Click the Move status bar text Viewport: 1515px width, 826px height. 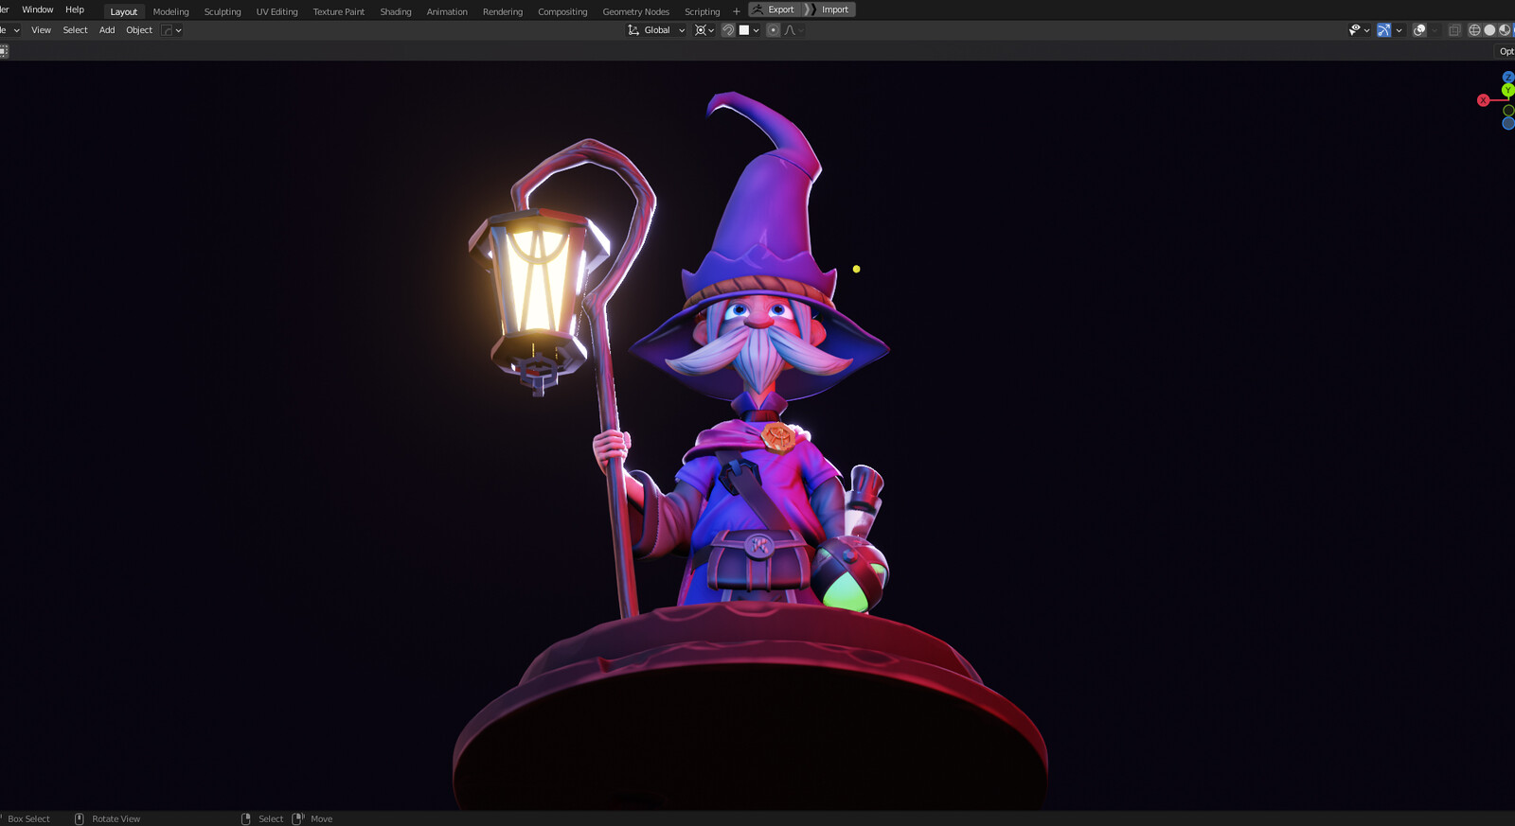point(322,819)
